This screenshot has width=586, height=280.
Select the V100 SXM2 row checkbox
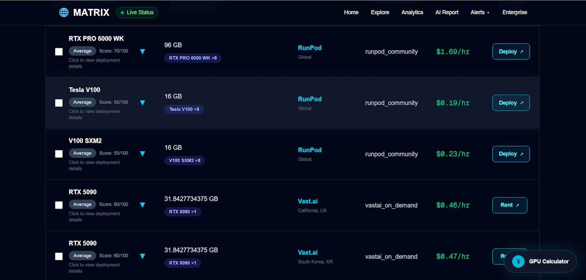[x=59, y=154]
